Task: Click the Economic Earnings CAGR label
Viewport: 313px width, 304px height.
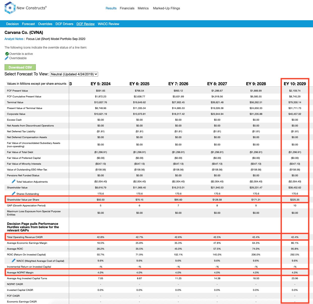Action: point(22,302)
